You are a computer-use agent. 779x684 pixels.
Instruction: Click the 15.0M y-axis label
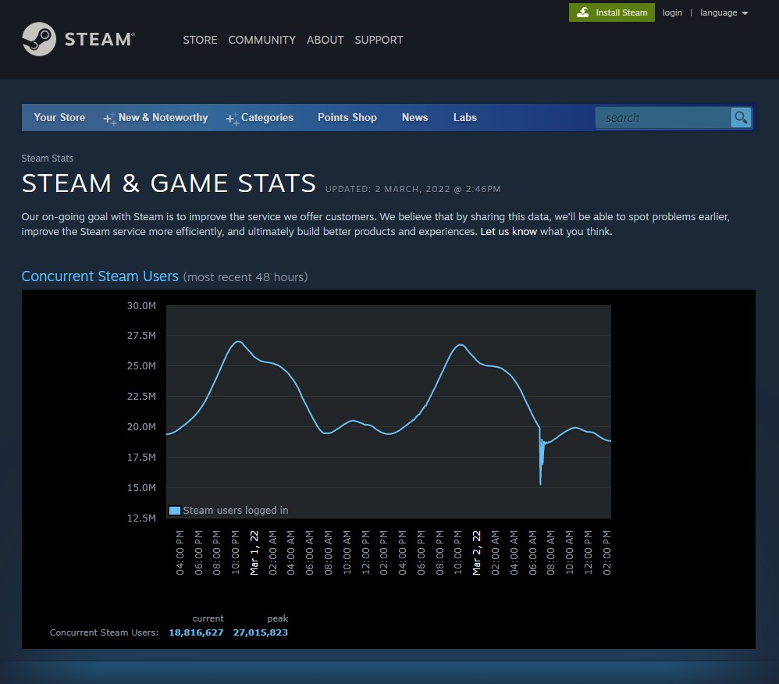point(141,488)
